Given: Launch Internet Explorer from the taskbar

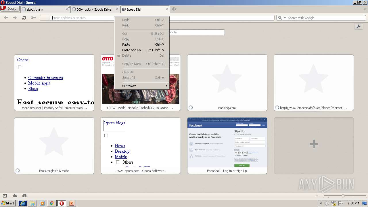Looking at the screenshot, I should click(x=23, y=203).
